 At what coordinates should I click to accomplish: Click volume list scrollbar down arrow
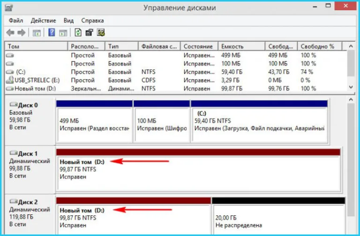tap(351, 87)
